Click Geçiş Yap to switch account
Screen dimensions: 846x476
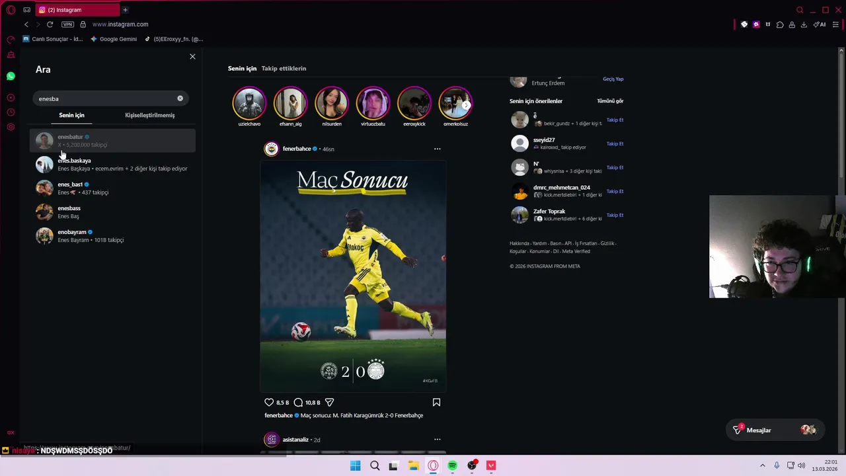(x=613, y=79)
